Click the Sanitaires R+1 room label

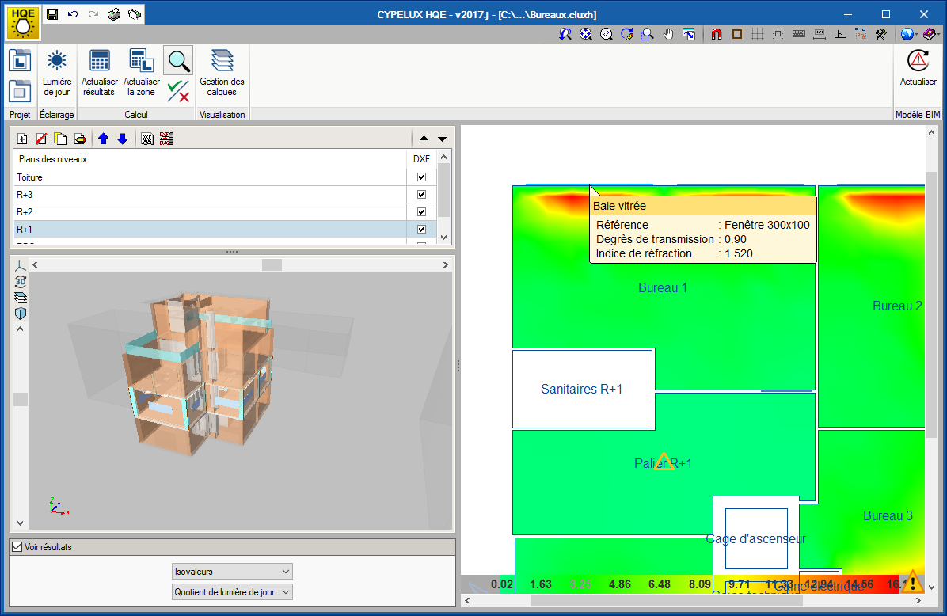pyautogui.click(x=582, y=389)
